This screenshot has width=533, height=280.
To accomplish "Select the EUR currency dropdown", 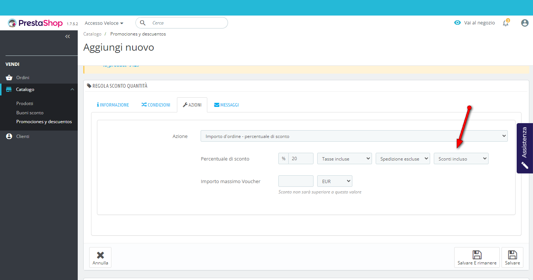I will (x=335, y=181).
